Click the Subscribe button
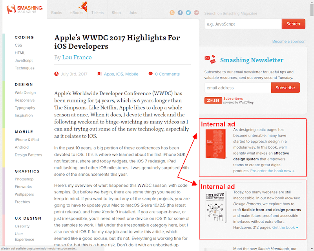314x251 pixels. [x=285, y=88]
